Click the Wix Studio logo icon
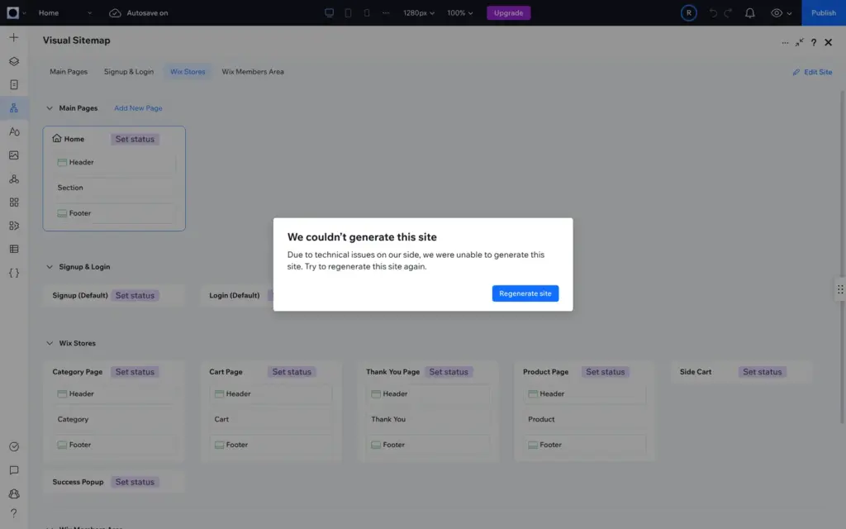 point(12,12)
